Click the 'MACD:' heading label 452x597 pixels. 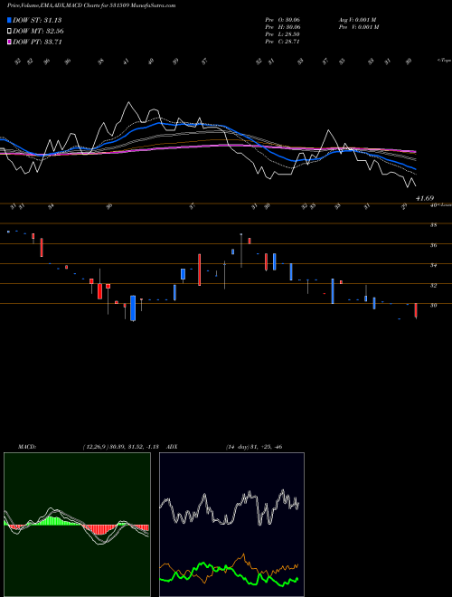coord(27,447)
